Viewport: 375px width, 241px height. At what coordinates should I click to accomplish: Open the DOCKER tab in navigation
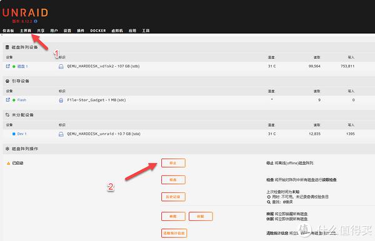tap(98, 31)
